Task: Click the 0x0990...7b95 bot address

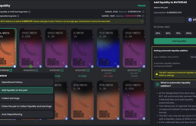Action: click(108, 16)
